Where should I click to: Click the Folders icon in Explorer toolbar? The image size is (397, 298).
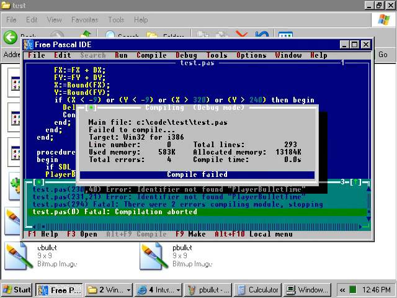click(x=151, y=35)
